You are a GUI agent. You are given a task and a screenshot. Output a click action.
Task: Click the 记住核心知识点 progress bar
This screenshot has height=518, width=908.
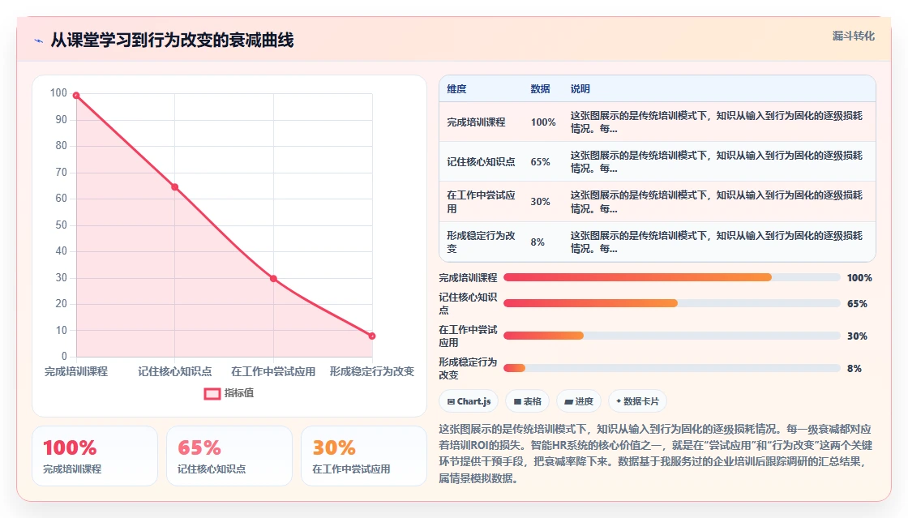672,303
